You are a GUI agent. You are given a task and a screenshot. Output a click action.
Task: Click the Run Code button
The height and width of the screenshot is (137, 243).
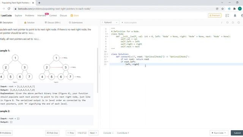(x=219, y=133)
